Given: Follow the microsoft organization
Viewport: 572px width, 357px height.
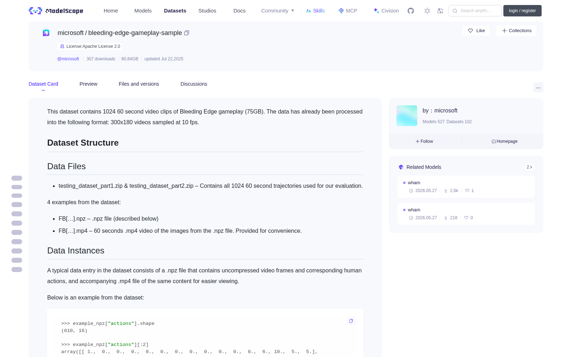Looking at the screenshot, I should coord(424,141).
